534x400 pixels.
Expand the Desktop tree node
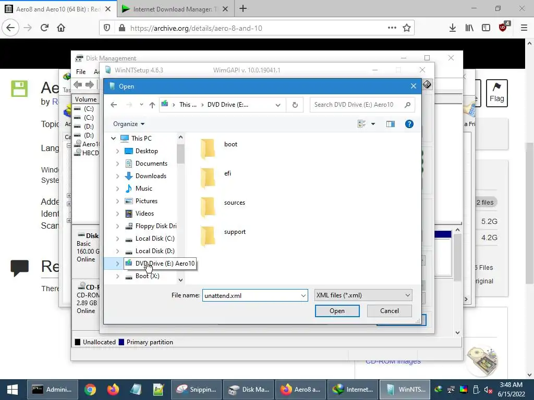(x=117, y=151)
